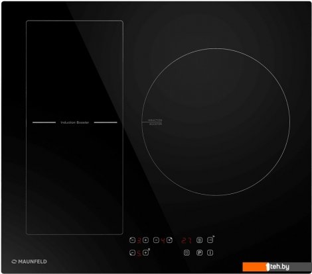The height and width of the screenshot is (274, 312).
Task: Click the Induction Booster text on circular zone
Action: coord(155,122)
